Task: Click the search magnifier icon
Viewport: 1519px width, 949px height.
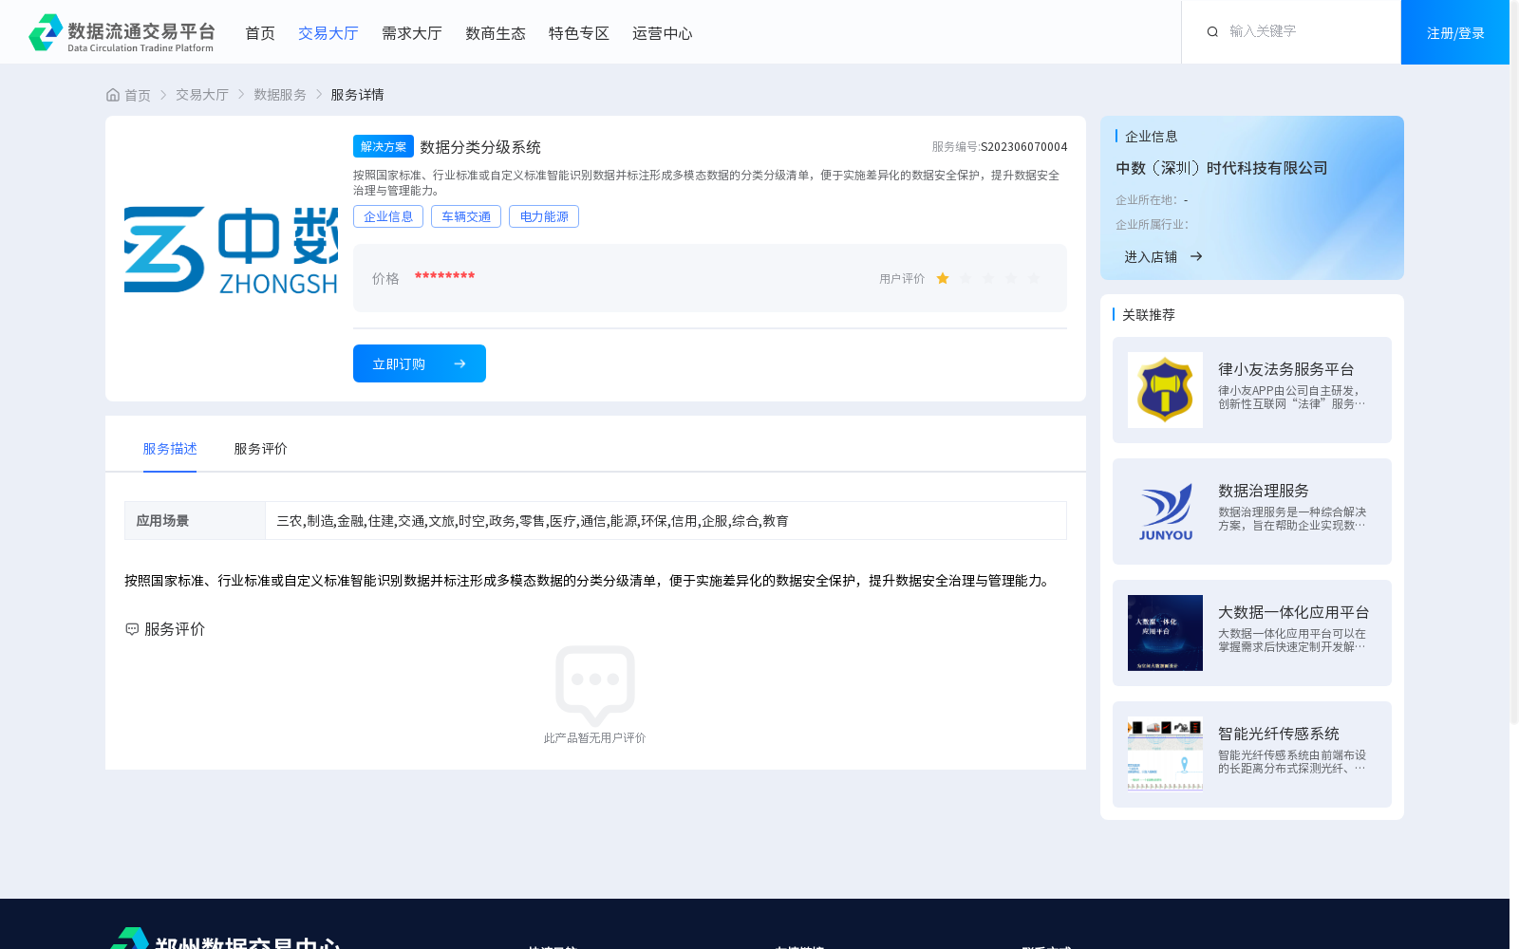Action: 1212,32
